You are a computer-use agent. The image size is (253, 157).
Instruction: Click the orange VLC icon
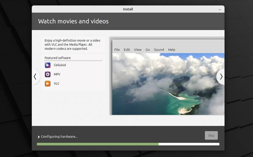click(48, 84)
